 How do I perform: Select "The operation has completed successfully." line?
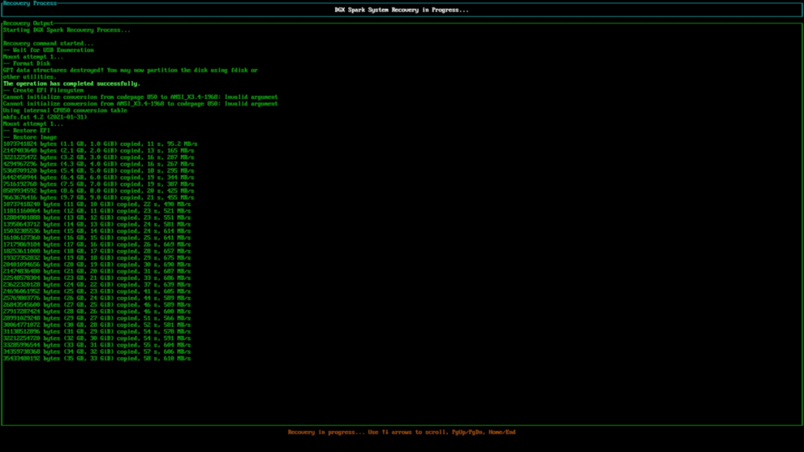pyautogui.click(x=71, y=83)
